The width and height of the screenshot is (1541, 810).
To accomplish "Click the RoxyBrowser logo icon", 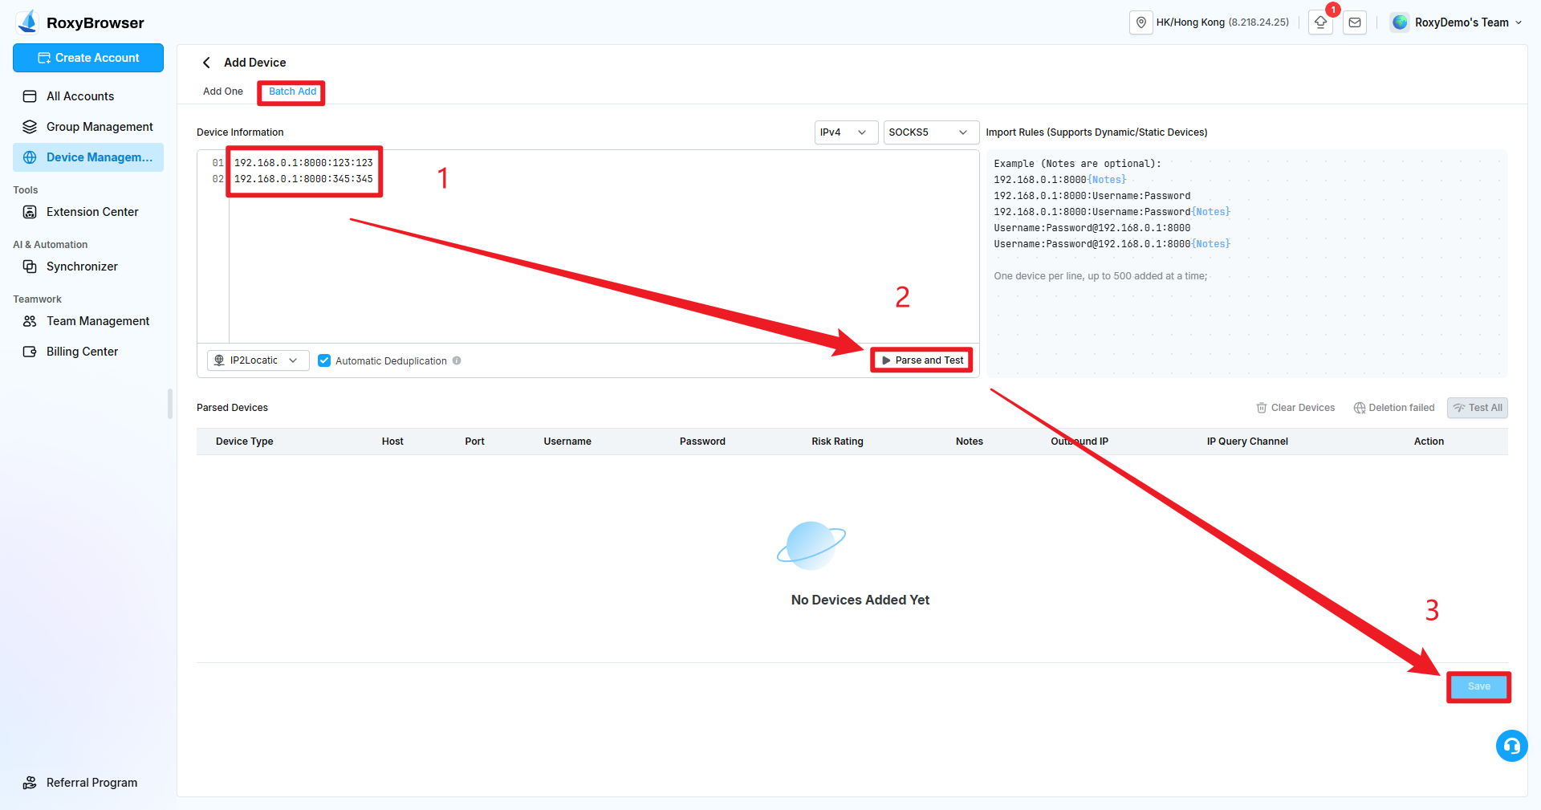I will 28,22.
